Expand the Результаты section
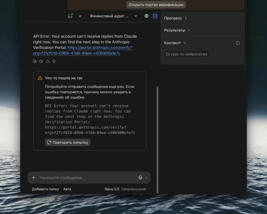Viewport: 267px width, 214px height. pos(177,30)
